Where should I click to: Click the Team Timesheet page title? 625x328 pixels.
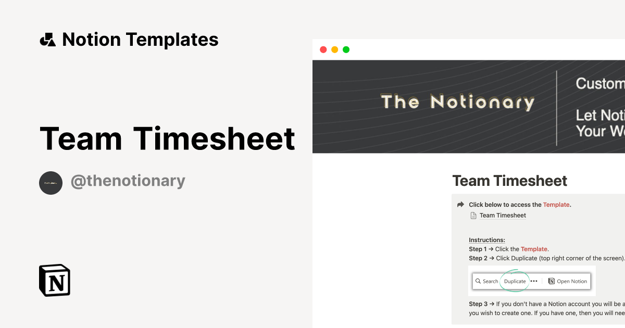[509, 181]
